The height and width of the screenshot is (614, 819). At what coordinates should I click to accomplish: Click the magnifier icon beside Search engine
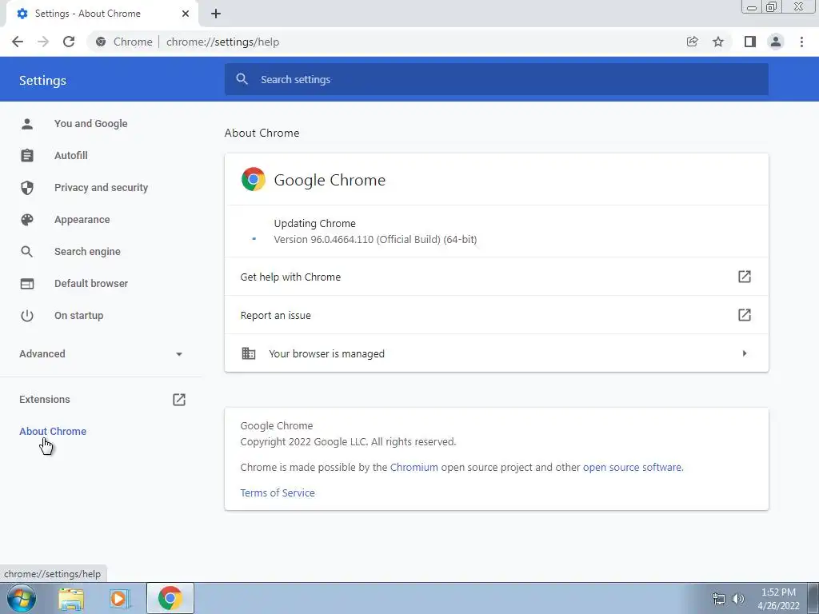(x=27, y=252)
